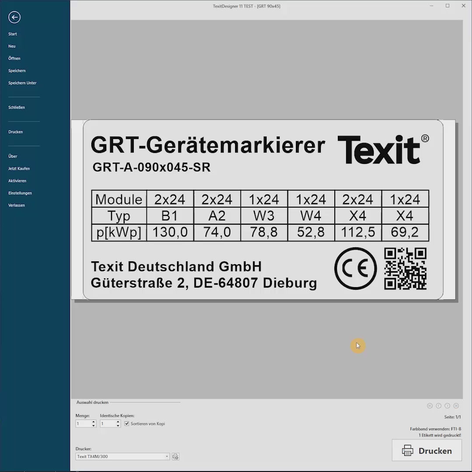Viewport: 472px width, 472px height.
Task: Open the Drucken sidebar entry
Action: pos(15,132)
